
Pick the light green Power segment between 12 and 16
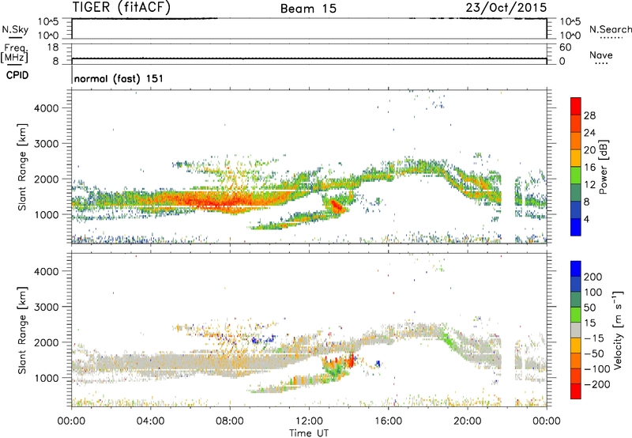(576, 175)
